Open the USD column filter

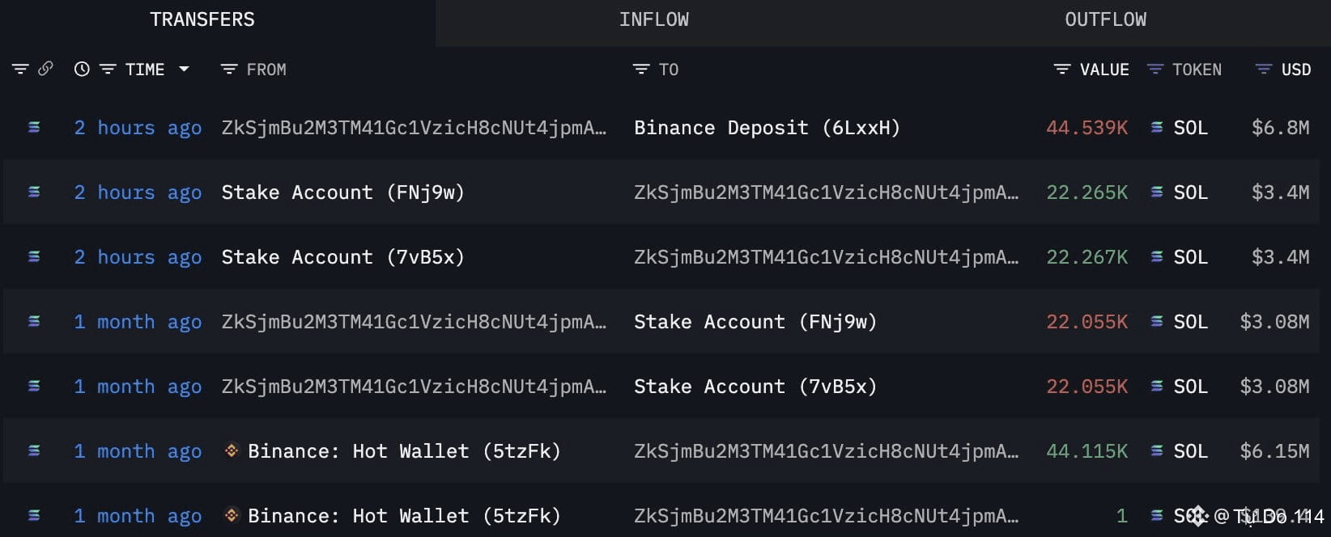tap(1263, 70)
